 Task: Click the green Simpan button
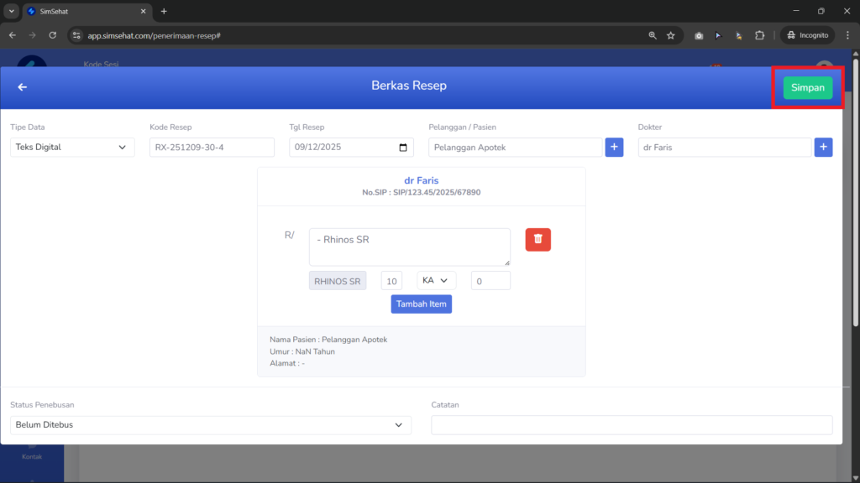[x=807, y=87]
